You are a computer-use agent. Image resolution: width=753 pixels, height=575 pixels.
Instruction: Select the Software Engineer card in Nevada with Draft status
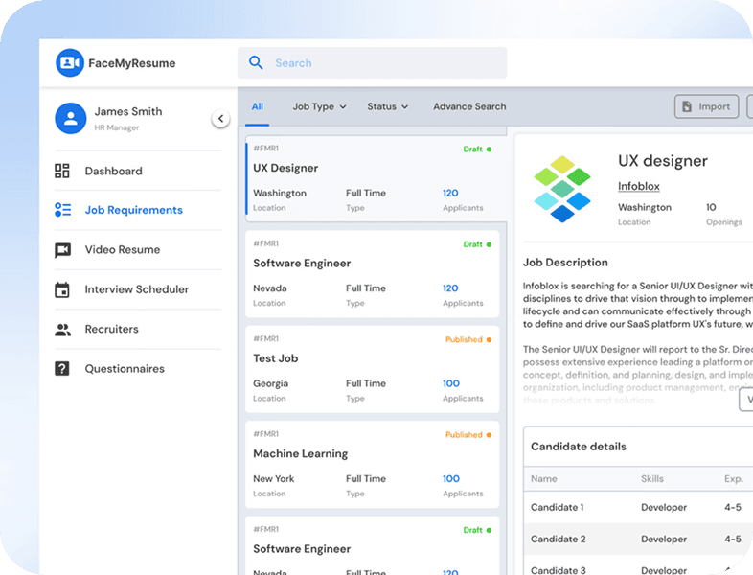(372, 274)
